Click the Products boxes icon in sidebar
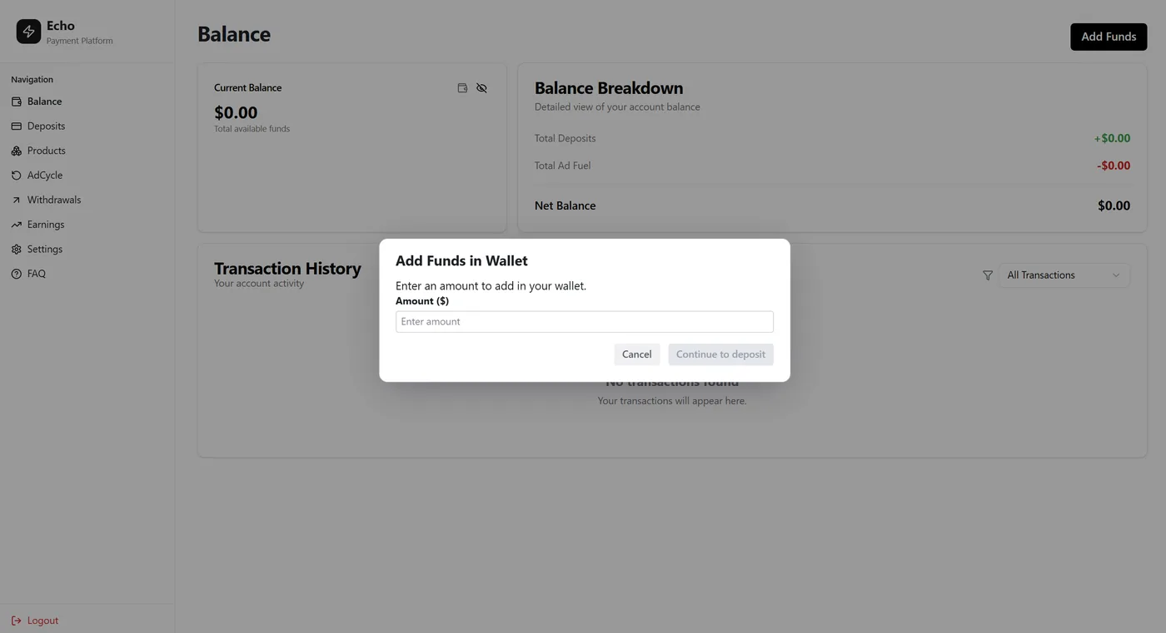Viewport: 1166px width, 633px height. (16, 151)
